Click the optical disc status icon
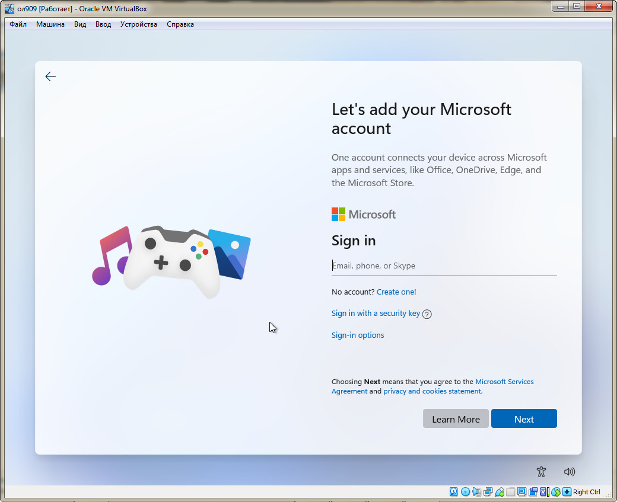Viewport: 617px width, 502px height. click(x=466, y=492)
